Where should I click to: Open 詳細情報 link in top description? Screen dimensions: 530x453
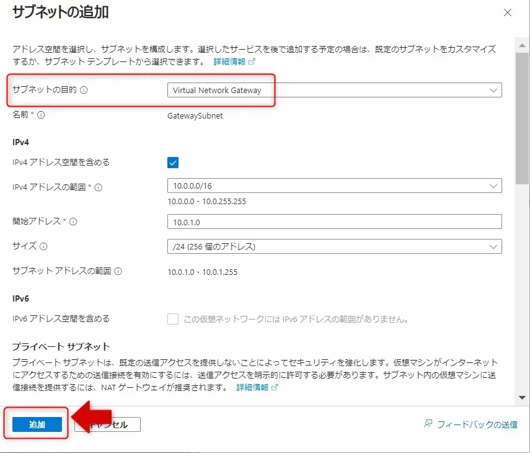234,62
